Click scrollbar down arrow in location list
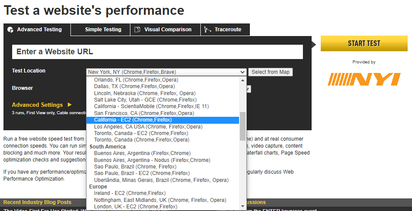This screenshot has width=412, height=211. pyautogui.click(x=243, y=207)
